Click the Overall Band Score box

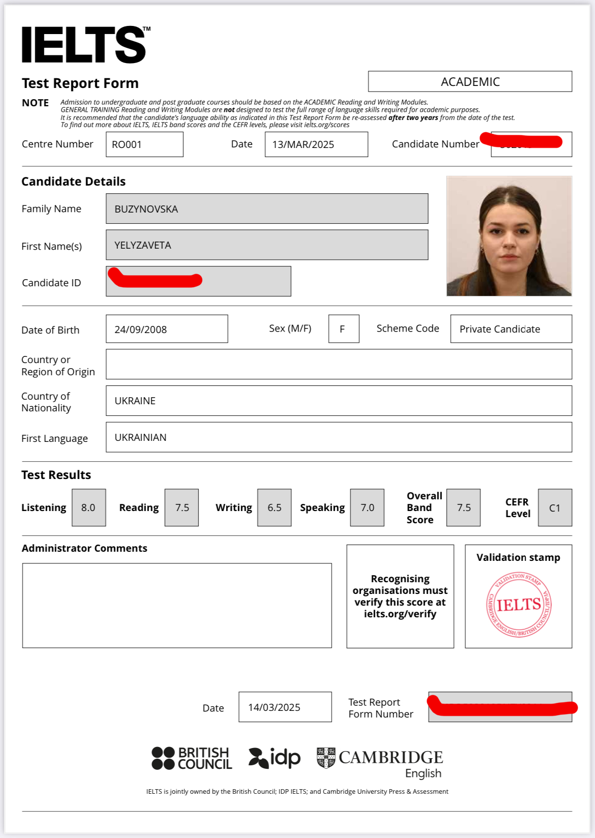[463, 507]
